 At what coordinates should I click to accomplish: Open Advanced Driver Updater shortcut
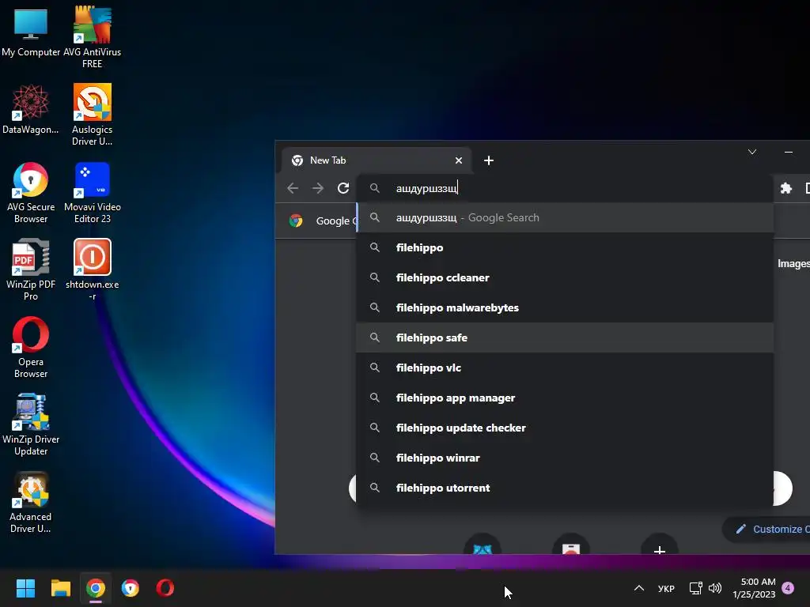31,502
